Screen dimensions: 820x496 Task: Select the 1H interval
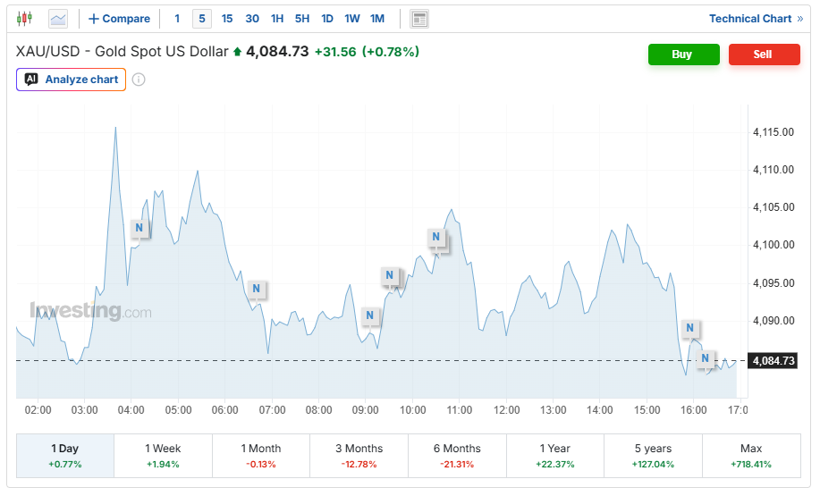click(x=277, y=19)
